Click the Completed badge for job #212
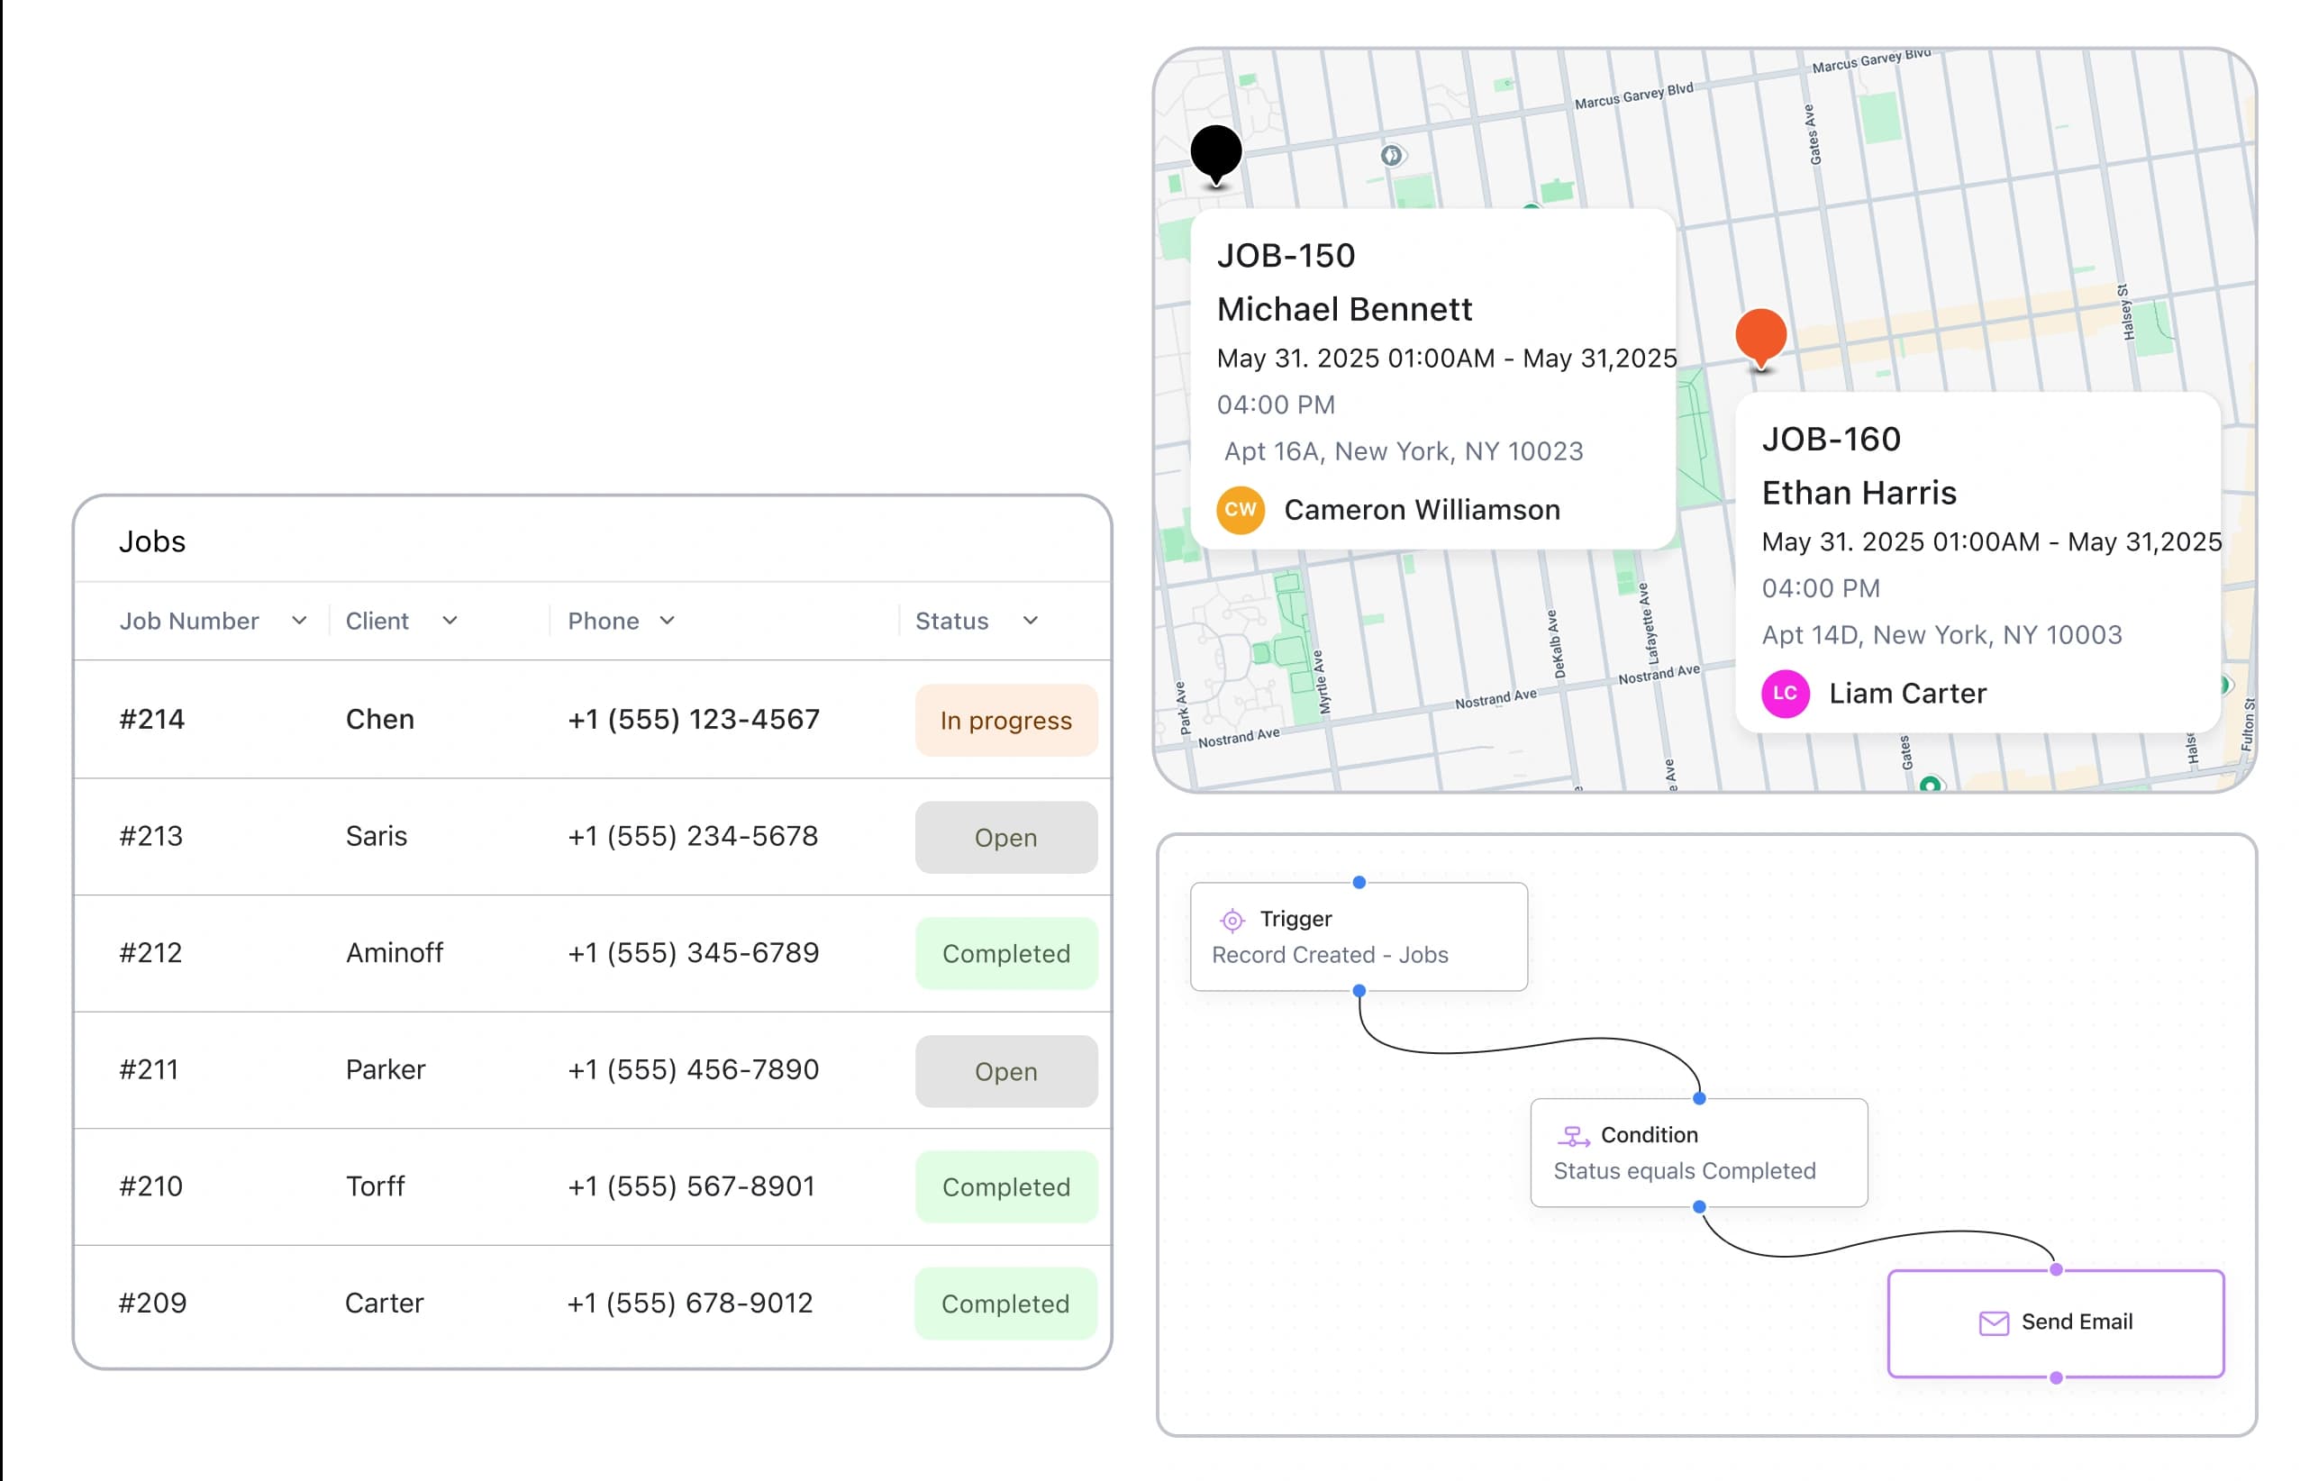The height and width of the screenshot is (1481, 2300). [1005, 954]
